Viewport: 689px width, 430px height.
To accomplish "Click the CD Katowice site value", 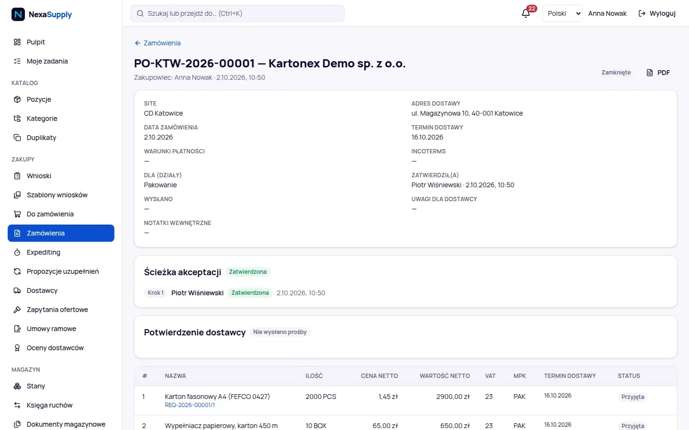I will pos(164,113).
